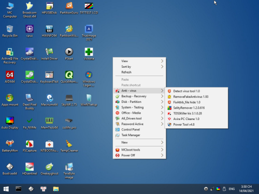Open the MC Computer desktop icon
Image resolution: width=259 pixels, height=194 pixels.
(x=10, y=10)
